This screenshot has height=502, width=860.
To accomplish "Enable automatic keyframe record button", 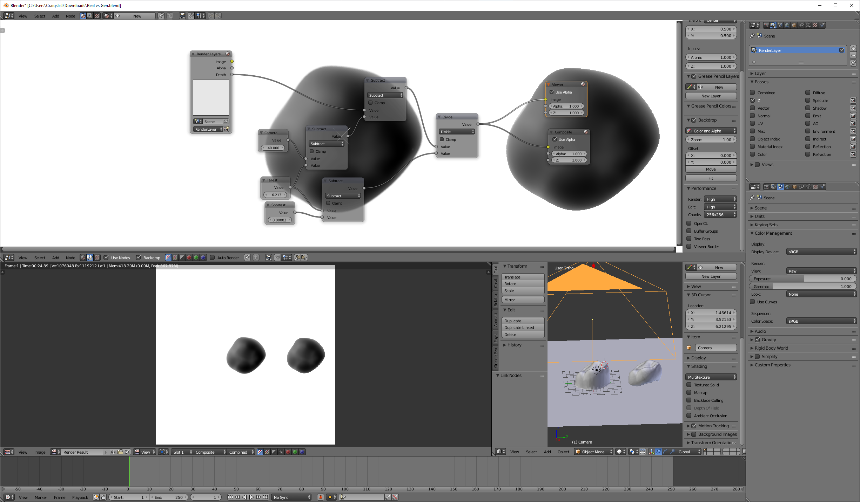I will 320,497.
